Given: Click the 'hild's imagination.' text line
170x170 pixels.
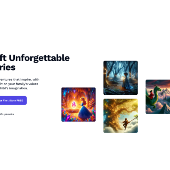Looking at the screenshot, I should coord(14,88).
